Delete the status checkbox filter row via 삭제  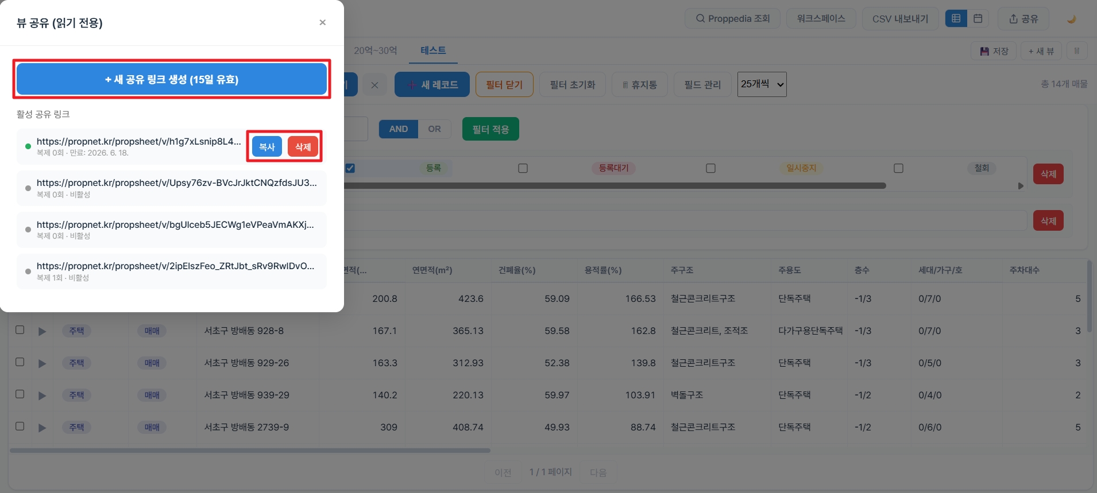click(1048, 174)
